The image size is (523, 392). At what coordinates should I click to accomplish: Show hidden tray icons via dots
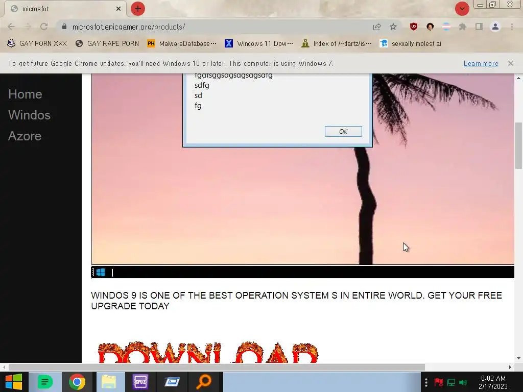click(426, 382)
